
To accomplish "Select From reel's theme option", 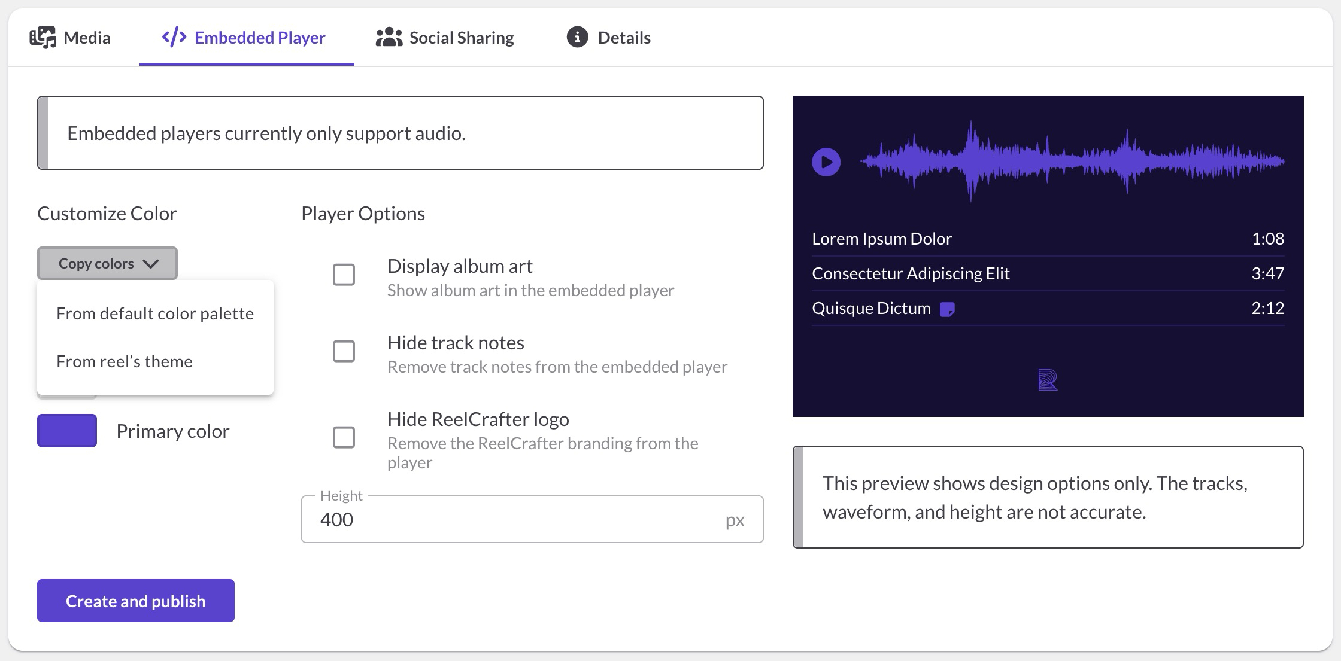I will click(x=125, y=361).
